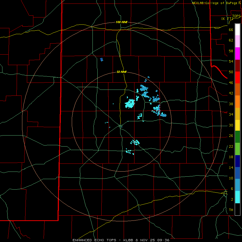Click the 54 legend value

pyautogui.click(x=231, y=61)
